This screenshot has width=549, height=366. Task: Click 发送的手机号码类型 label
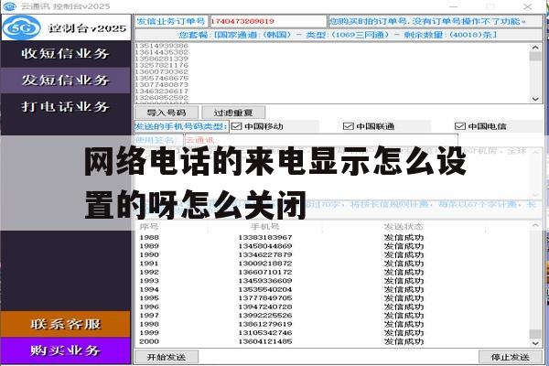(181, 126)
